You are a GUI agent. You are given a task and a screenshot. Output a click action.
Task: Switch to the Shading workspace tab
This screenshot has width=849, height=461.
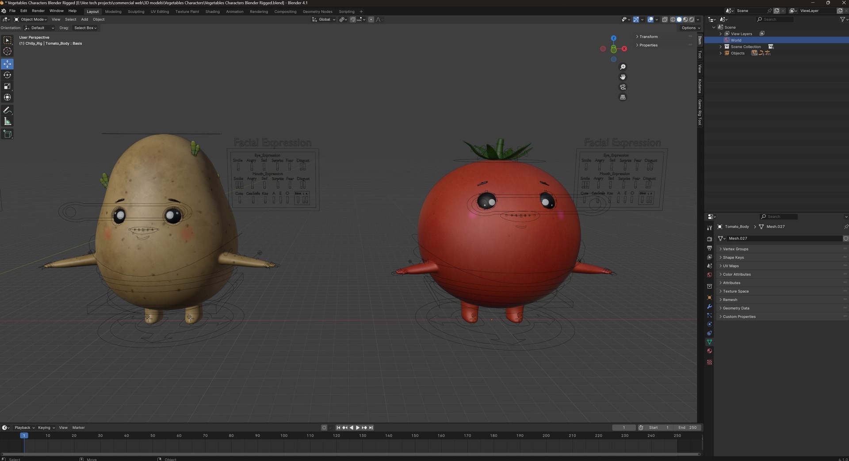click(212, 11)
